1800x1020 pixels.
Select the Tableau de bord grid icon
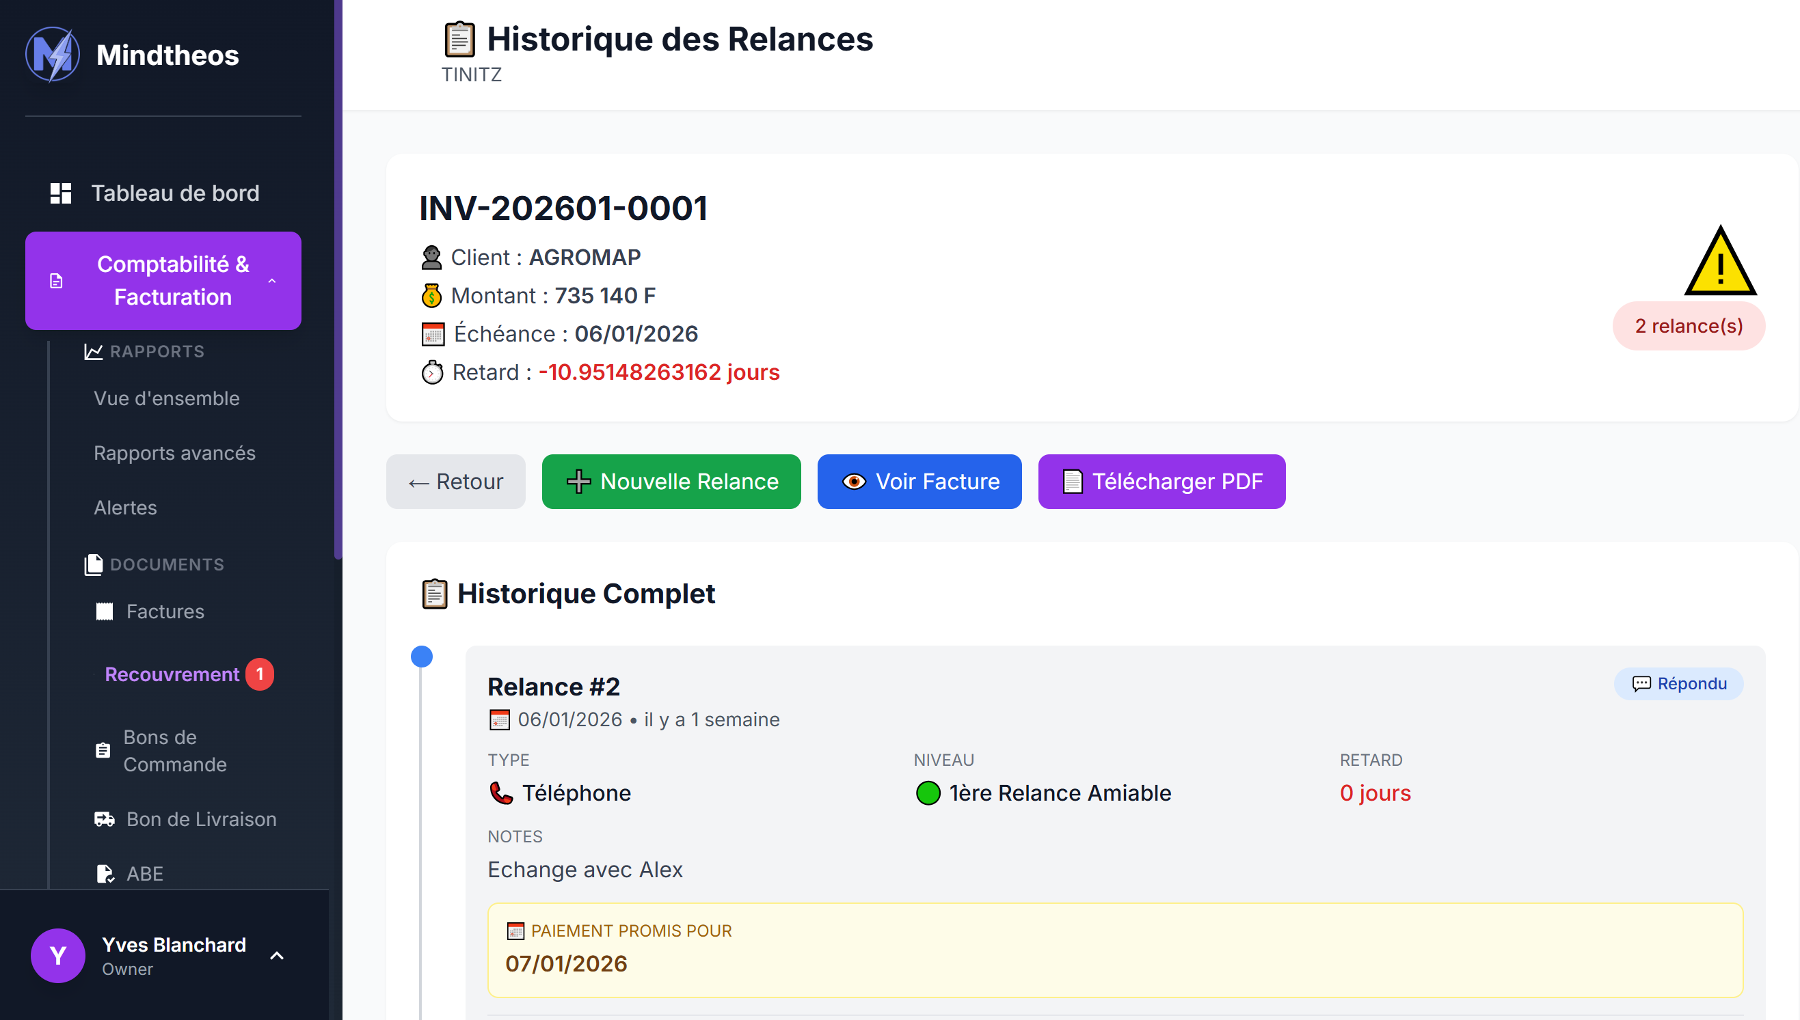click(x=59, y=193)
